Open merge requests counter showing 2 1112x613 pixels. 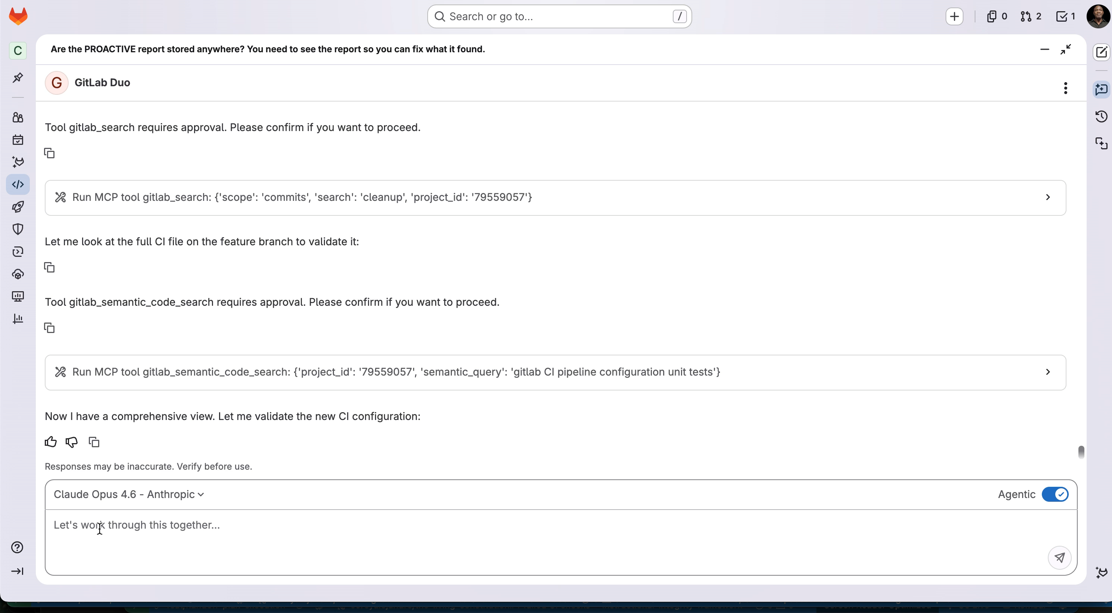[x=1030, y=16]
